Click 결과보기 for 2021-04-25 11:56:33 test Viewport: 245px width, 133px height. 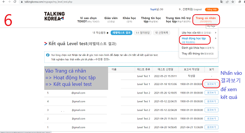click(211, 119)
